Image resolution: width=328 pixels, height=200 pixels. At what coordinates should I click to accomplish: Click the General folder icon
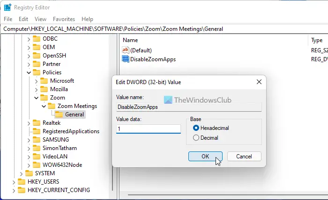(59, 114)
